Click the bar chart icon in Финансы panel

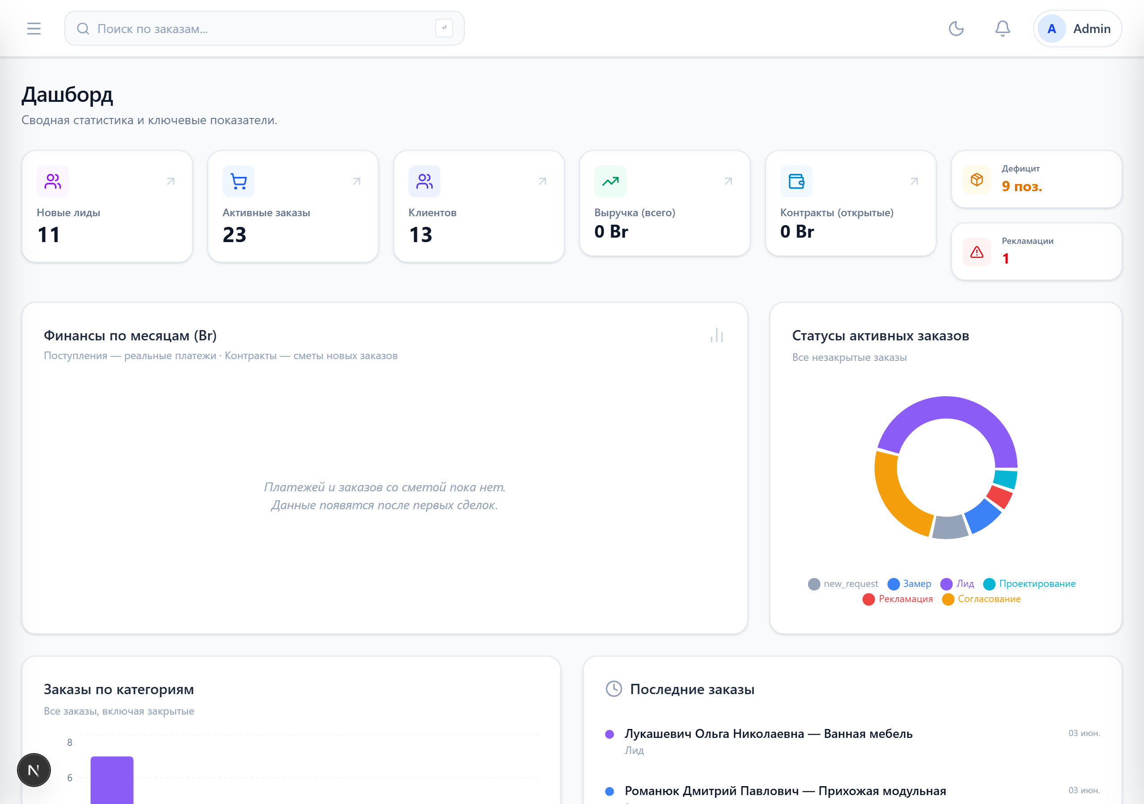[x=716, y=335]
